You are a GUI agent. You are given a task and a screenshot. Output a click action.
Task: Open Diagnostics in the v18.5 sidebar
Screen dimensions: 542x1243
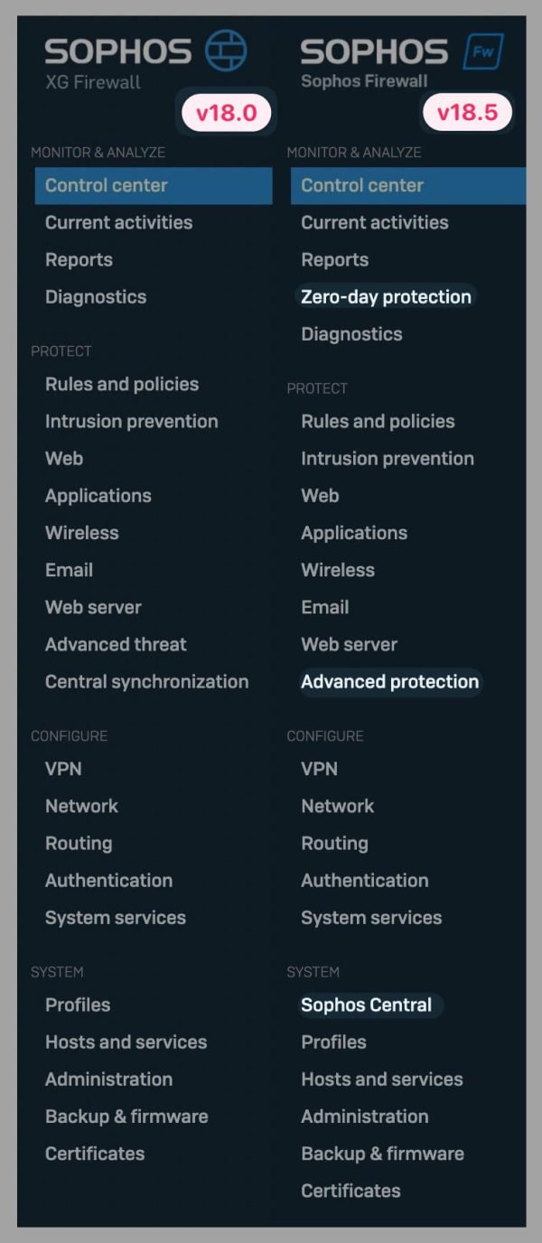pos(350,333)
